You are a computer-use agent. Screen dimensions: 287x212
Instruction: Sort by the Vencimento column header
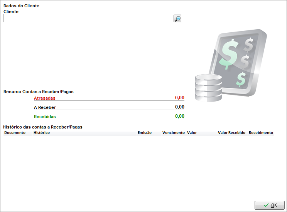(x=174, y=133)
